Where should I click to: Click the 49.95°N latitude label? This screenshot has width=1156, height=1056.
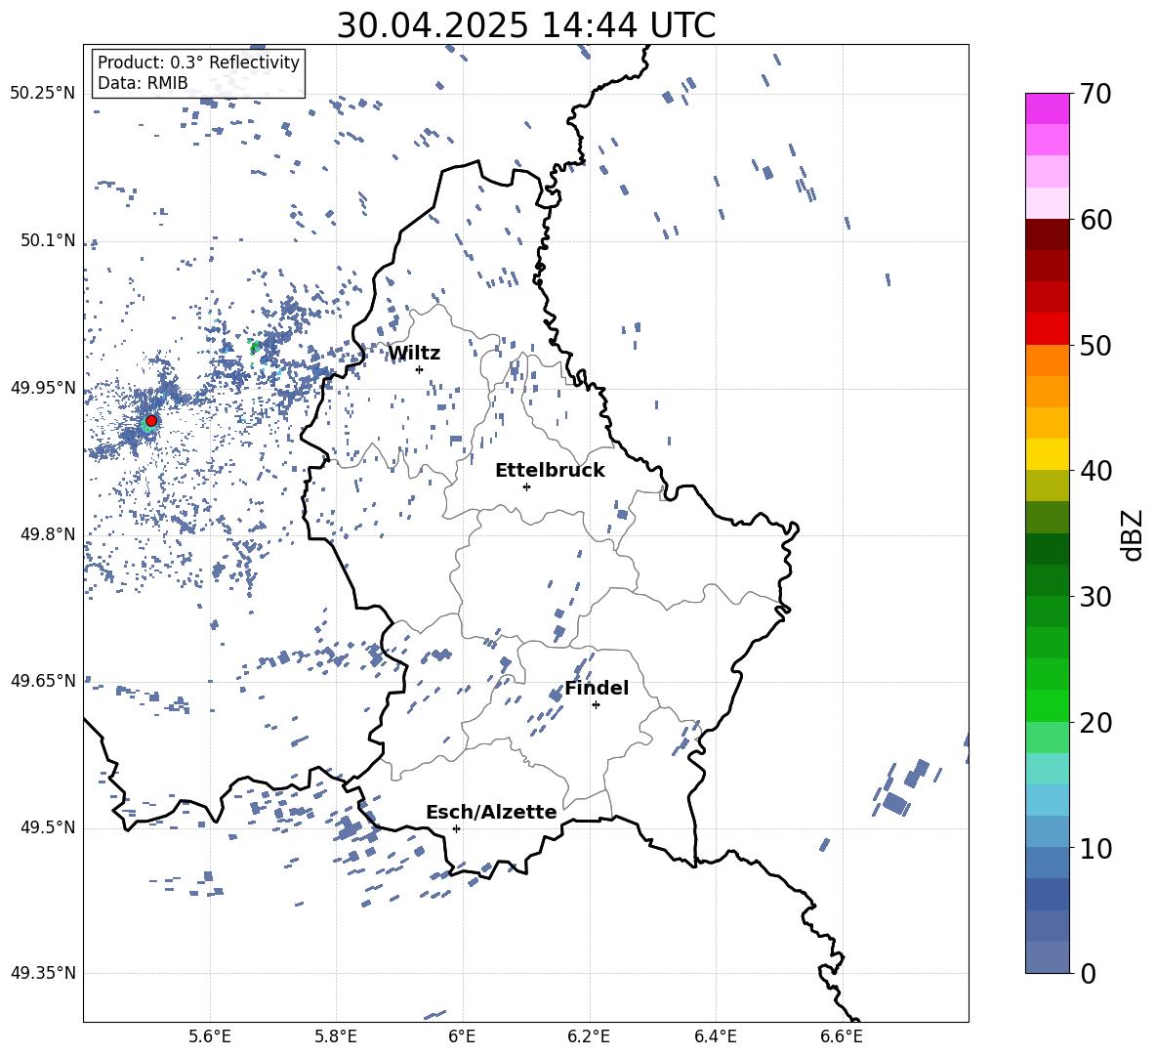[43, 388]
